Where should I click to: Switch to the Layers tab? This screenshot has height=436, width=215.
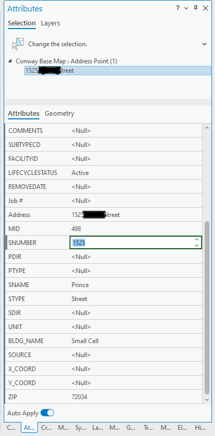(50, 23)
